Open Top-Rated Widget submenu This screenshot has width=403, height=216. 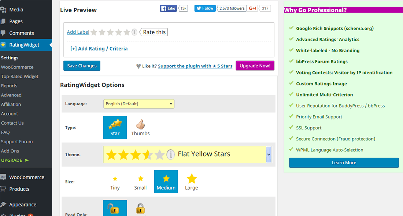[19, 76]
